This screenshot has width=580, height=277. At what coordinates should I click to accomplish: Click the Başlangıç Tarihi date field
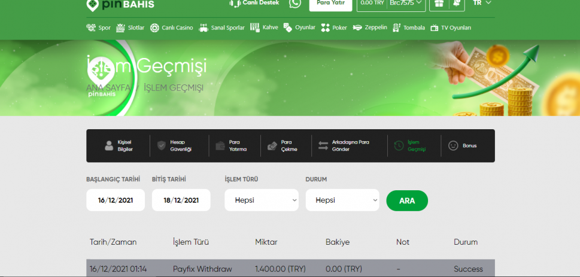point(116,200)
